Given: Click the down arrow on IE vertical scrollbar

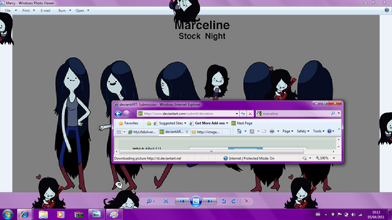Looking at the screenshot, I should pos(339,147).
